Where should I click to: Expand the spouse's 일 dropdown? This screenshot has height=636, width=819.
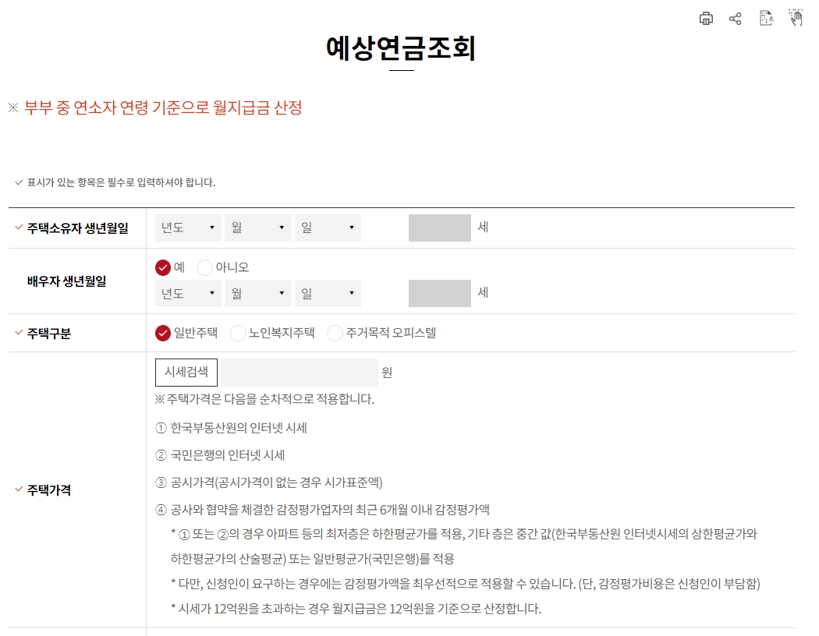[x=328, y=293]
